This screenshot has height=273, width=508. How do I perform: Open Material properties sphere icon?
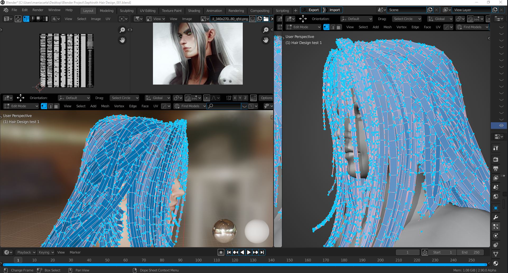tap(496, 263)
